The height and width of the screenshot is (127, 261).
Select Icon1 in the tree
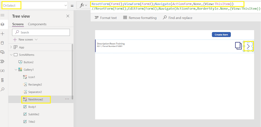coord(32,77)
